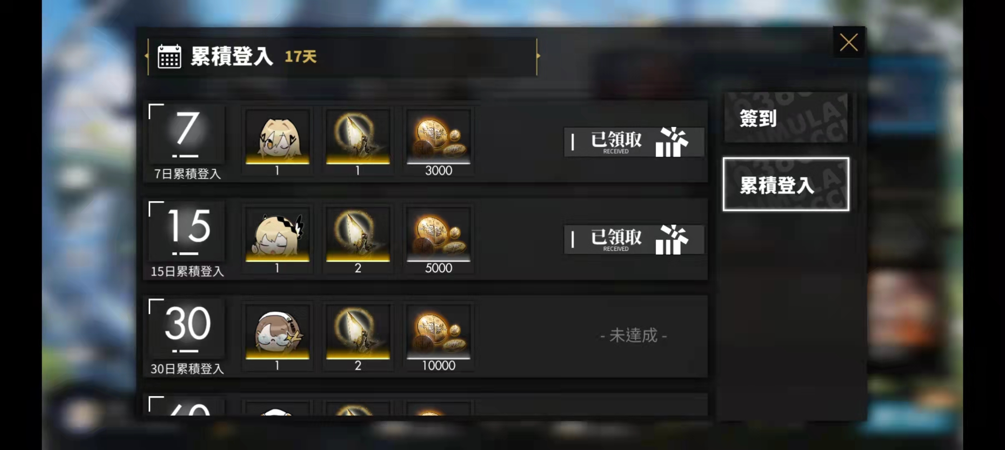Select the 7-day chibi character reward icon
This screenshot has height=450, width=1005.
pos(278,136)
